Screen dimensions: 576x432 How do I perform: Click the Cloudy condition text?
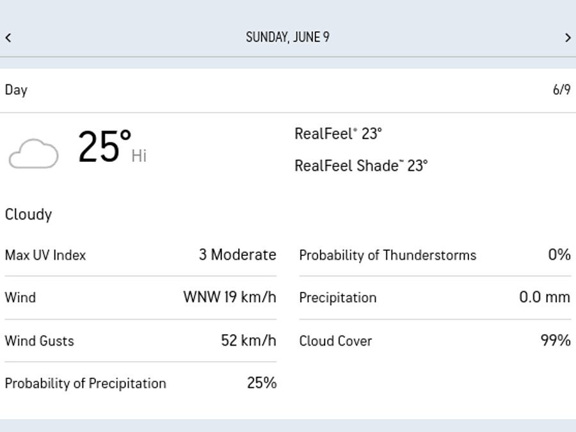click(28, 214)
